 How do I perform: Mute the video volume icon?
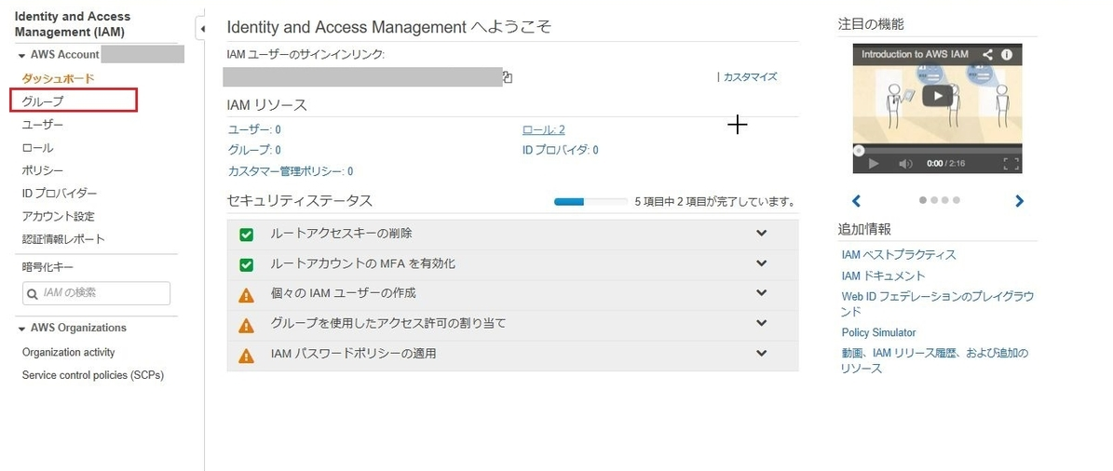point(905,164)
